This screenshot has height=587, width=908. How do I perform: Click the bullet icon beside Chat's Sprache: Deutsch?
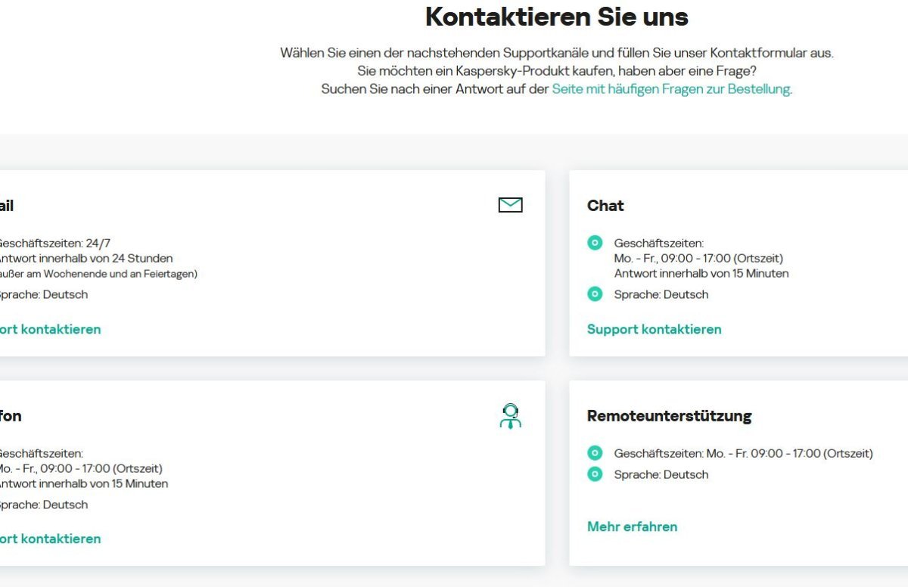(x=595, y=294)
